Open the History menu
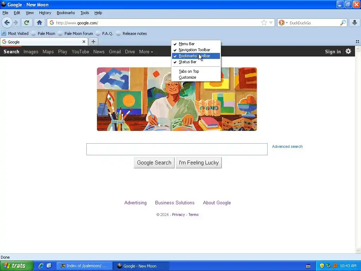 point(45,13)
